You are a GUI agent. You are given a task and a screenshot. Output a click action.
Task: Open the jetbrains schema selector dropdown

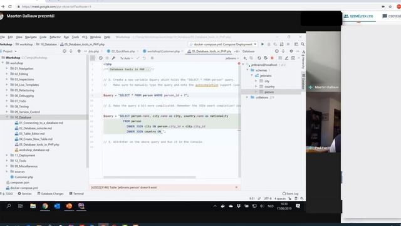(x=232, y=58)
